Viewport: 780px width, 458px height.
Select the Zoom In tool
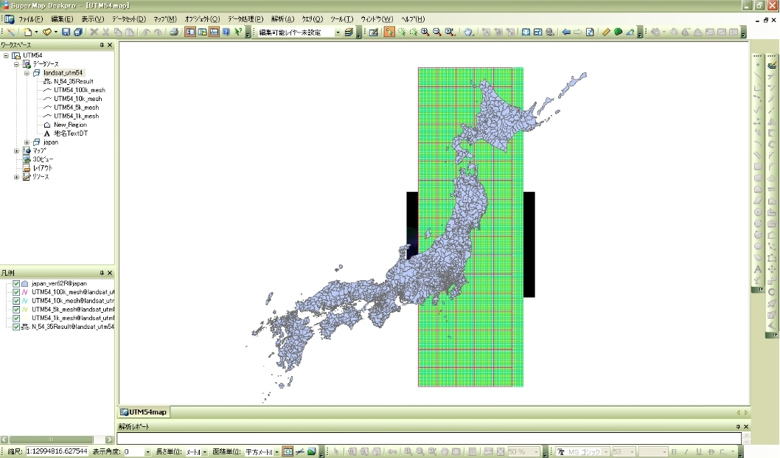click(425, 33)
